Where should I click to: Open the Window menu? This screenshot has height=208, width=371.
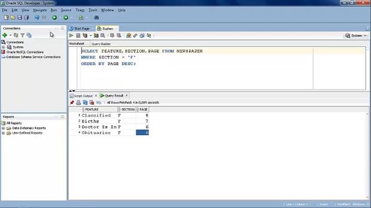pyautogui.click(x=107, y=10)
